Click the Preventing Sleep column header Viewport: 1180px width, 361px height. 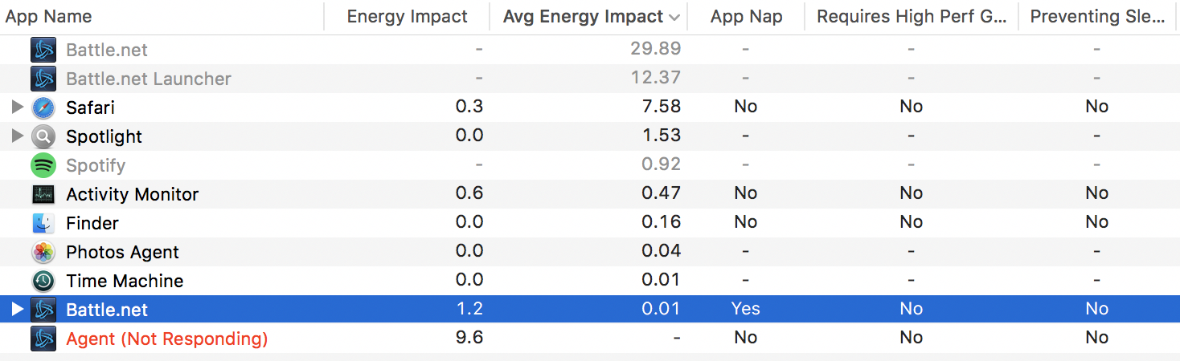point(1096,17)
